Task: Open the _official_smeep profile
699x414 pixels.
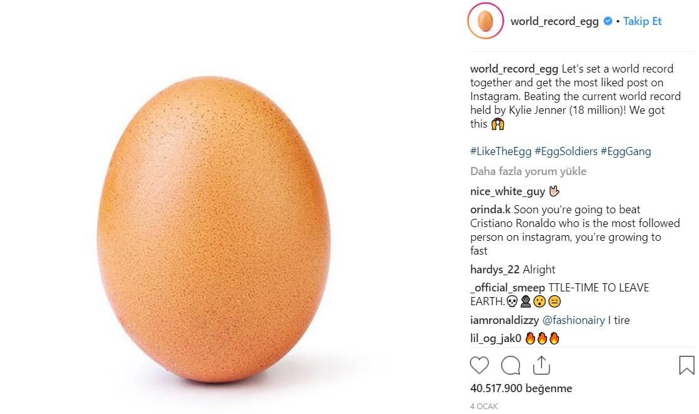Action: 508,288
